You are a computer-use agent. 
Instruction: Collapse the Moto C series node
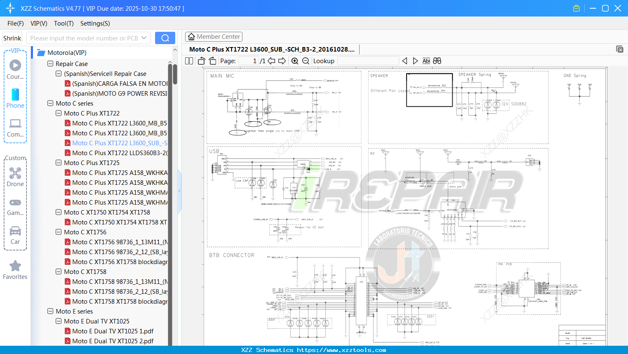[x=50, y=103]
